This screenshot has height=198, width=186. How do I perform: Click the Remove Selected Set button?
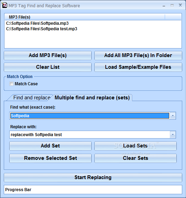(x=50, y=158)
